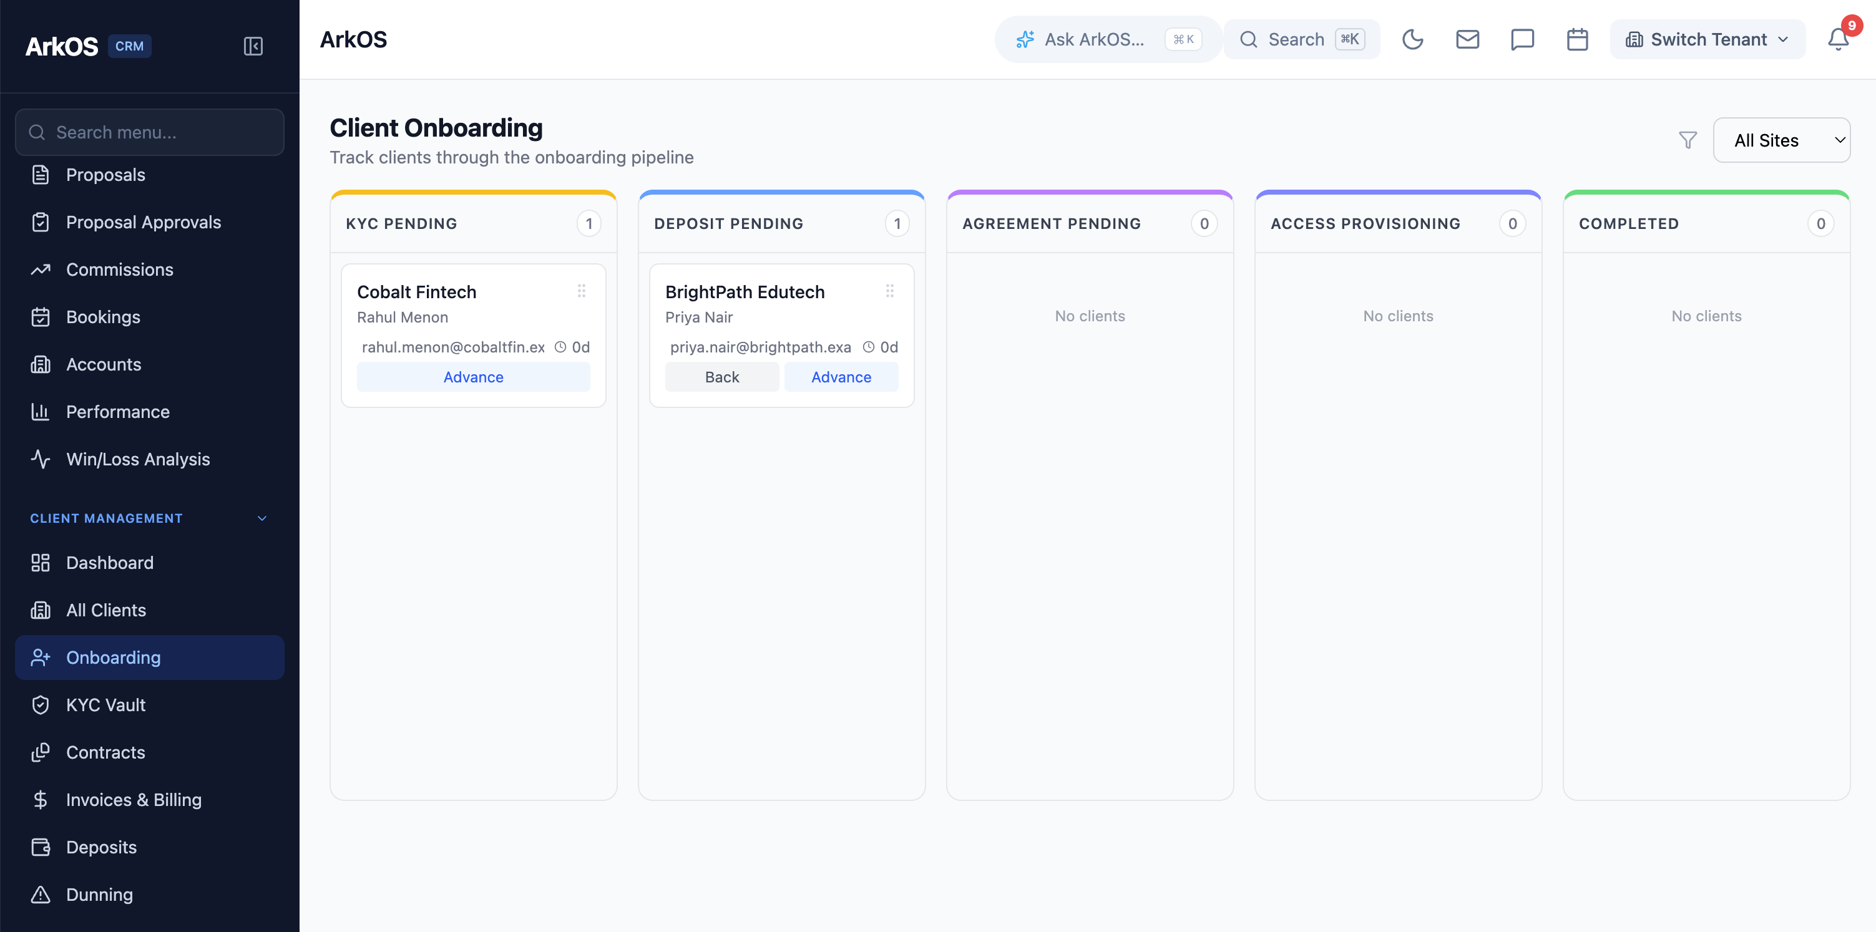This screenshot has width=1876, height=932.
Task: Click the Bookings calendar-check icon
Action: [41, 317]
